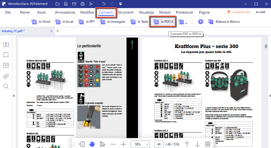Click the Le particolarità heading
This screenshot has width=271, height=148.
click(89, 46)
